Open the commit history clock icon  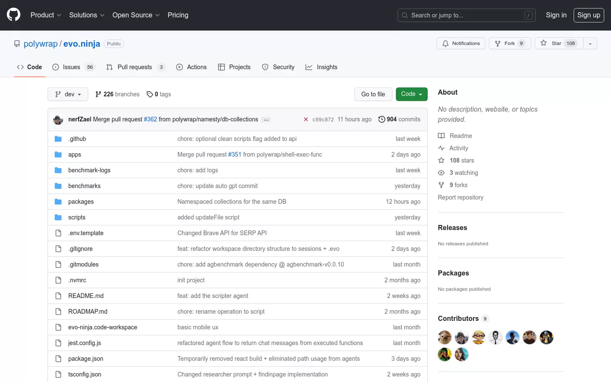coord(382,119)
